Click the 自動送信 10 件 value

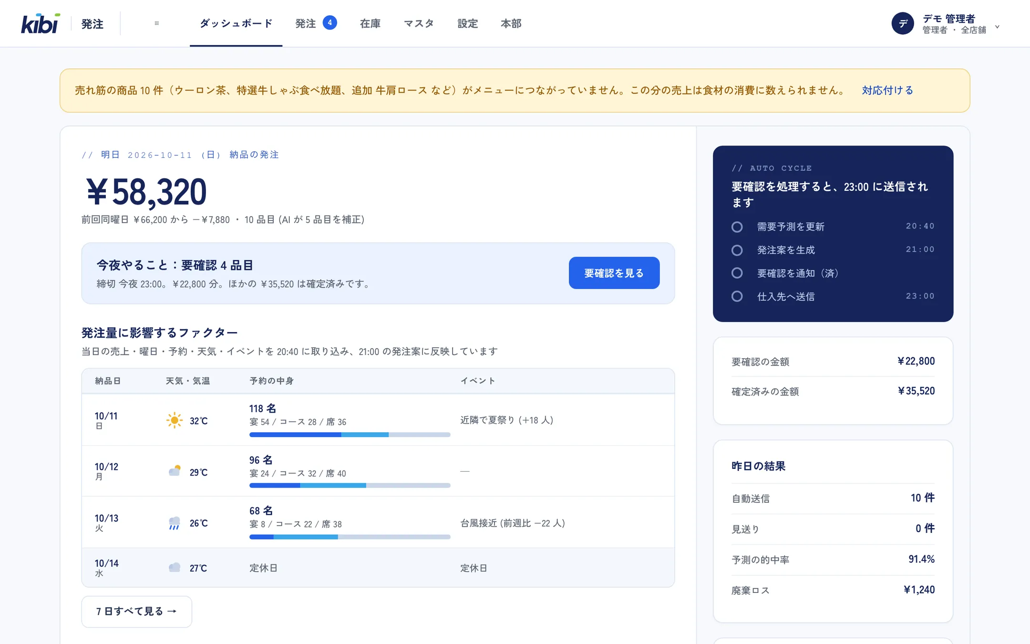tap(922, 498)
